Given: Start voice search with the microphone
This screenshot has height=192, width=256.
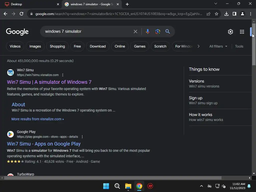Looking at the screenshot, I should coord(147,31).
